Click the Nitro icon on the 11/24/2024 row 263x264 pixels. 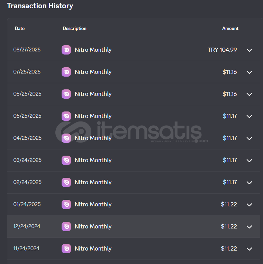66,248
